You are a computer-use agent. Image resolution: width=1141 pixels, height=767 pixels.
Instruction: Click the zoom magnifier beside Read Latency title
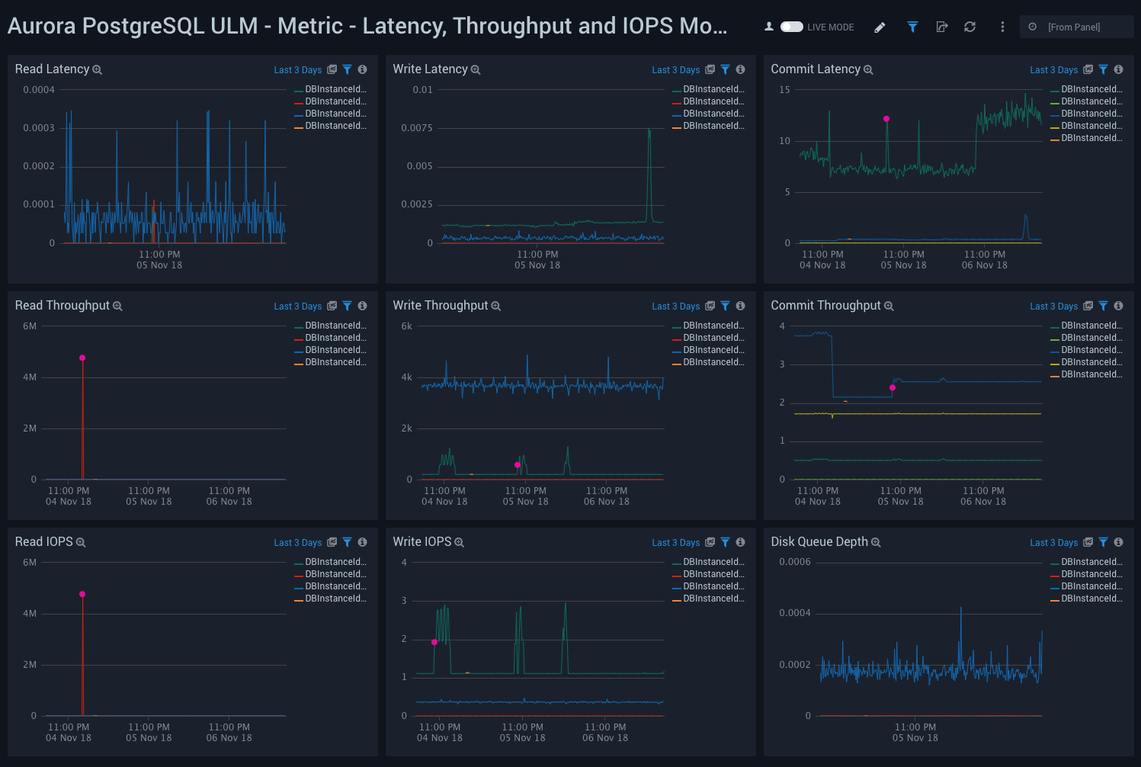point(97,69)
